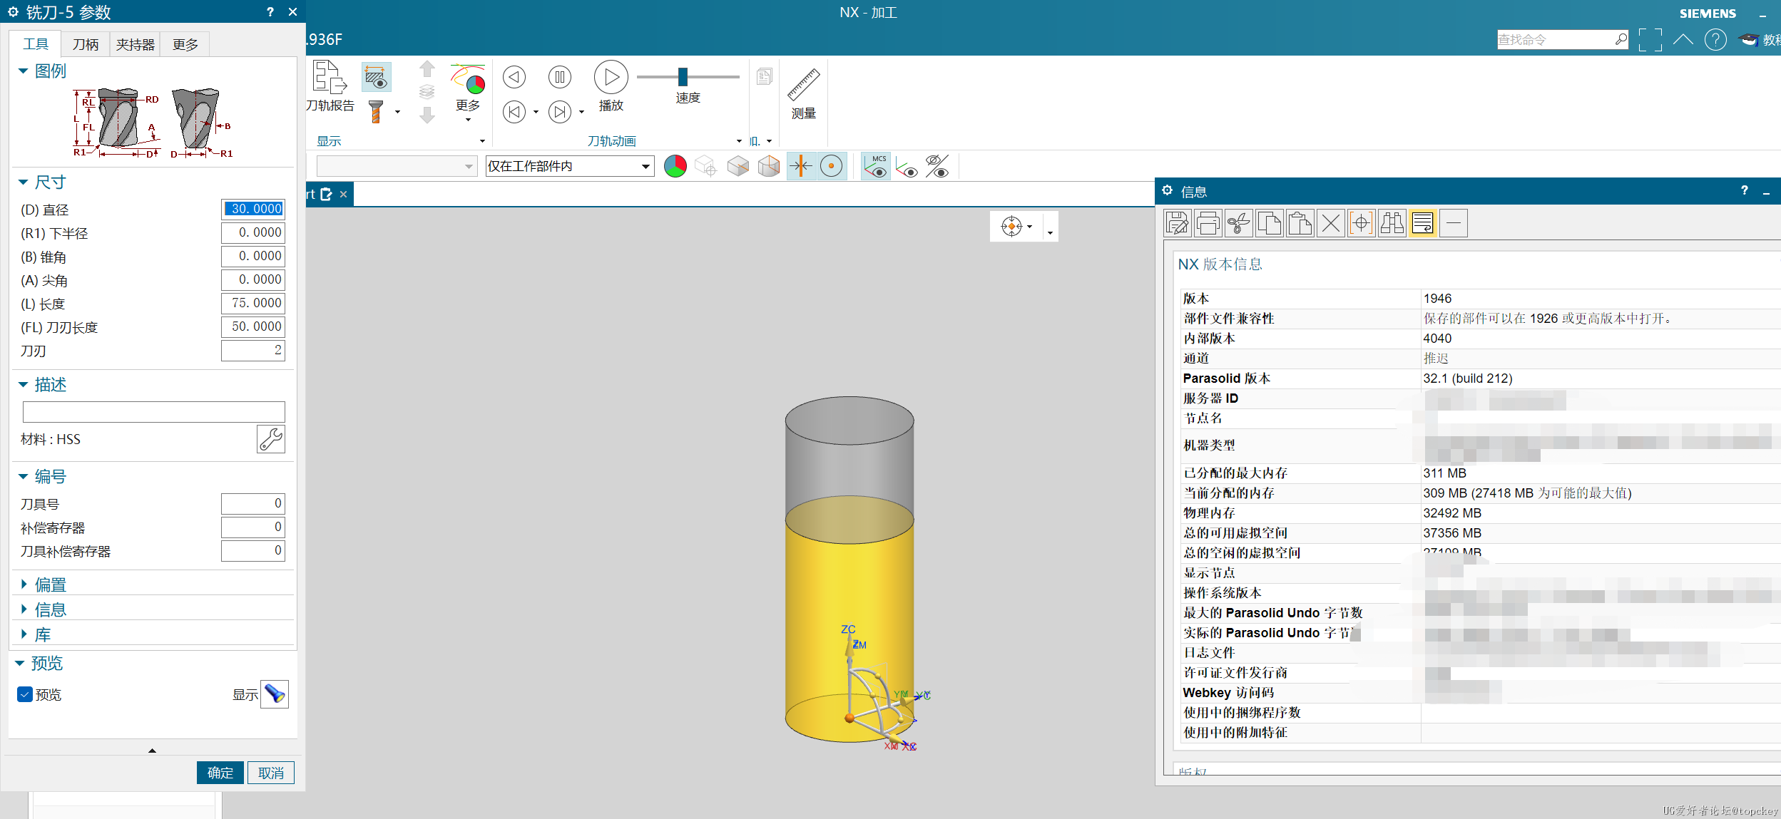Switch to the 工具 tab
Screen dimensions: 1781x819
(36, 44)
